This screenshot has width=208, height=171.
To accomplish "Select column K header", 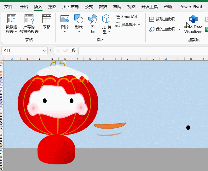I will (x=141, y=59).
